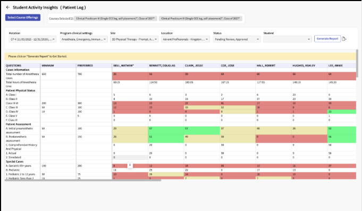The height and width of the screenshot is (211, 362).
Task: Click Bell's Simulated grey cell
Action: [x=130, y=157]
